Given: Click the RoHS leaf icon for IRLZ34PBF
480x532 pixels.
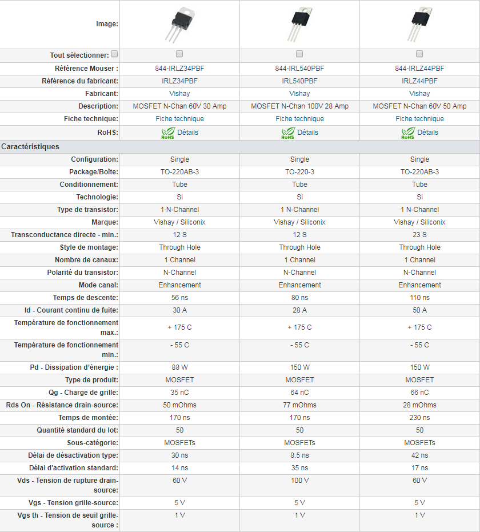Looking at the screenshot, I should pyautogui.click(x=167, y=133).
